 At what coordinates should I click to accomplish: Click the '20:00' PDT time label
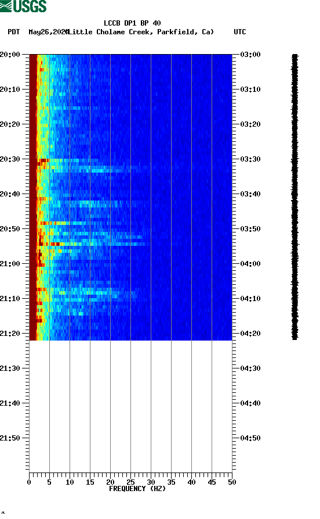(10, 54)
